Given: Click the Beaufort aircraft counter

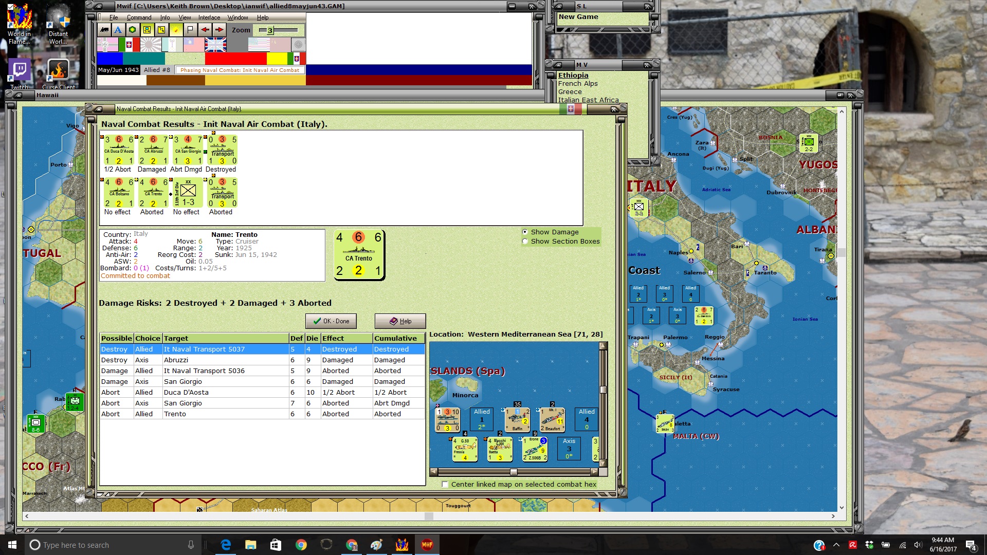Looking at the screenshot, I should tap(552, 420).
